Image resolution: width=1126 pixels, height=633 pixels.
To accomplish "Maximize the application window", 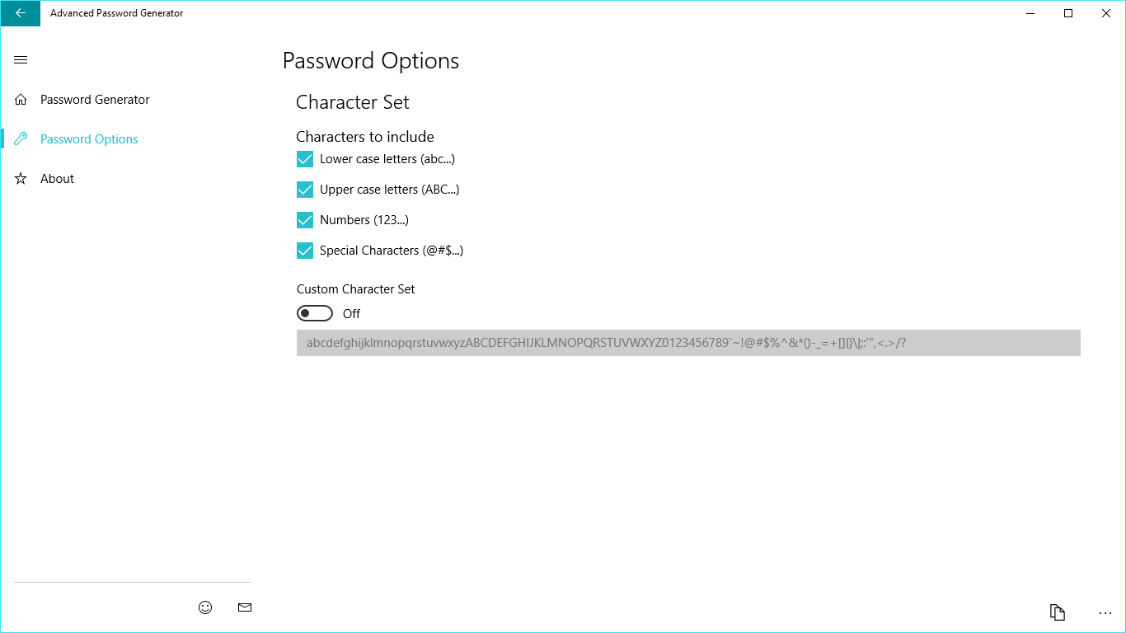I will click(1068, 13).
